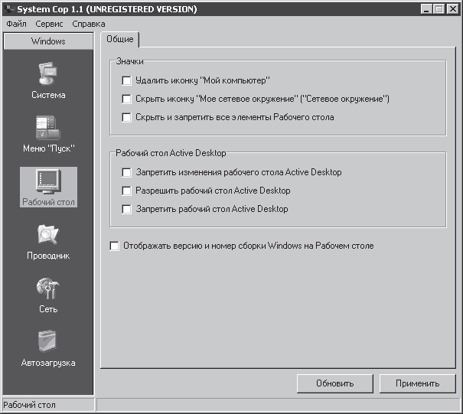Select the Меню "Пуск" sidebar icon

tap(48, 129)
